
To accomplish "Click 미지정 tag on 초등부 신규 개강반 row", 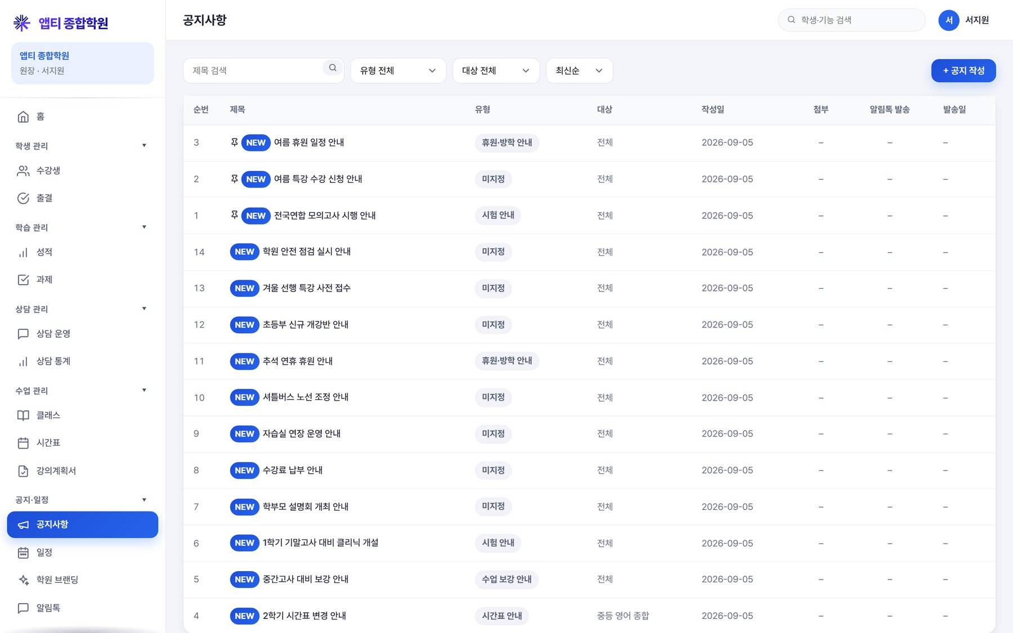I will [493, 325].
